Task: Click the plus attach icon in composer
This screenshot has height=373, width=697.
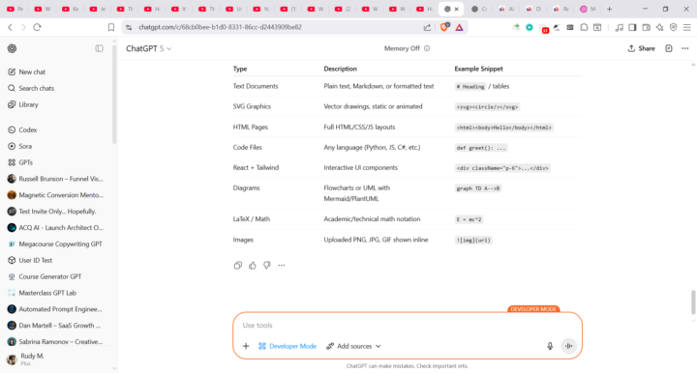Action: click(246, 346)
